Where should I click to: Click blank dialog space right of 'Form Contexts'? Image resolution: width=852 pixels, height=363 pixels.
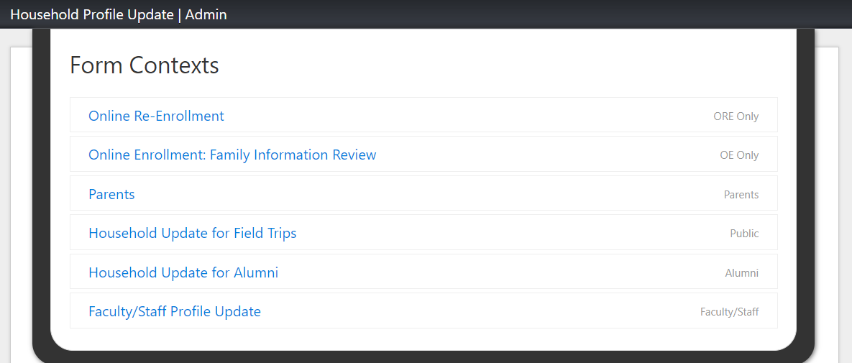click(503, 65)
